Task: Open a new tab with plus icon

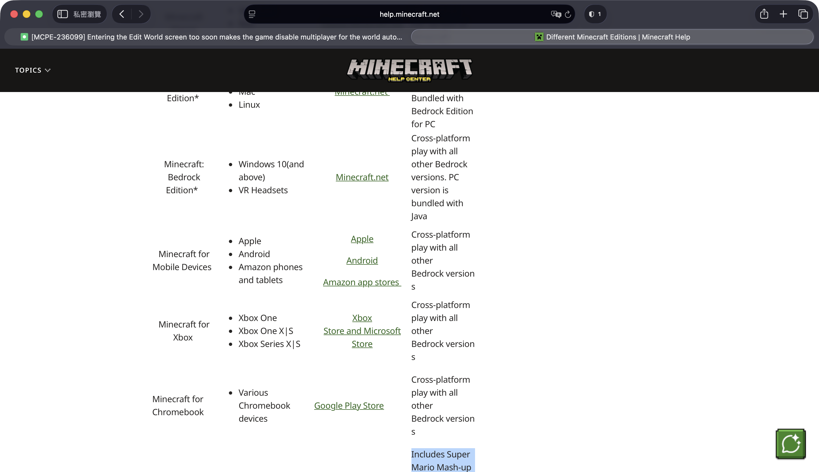Action: coord(783,14)
